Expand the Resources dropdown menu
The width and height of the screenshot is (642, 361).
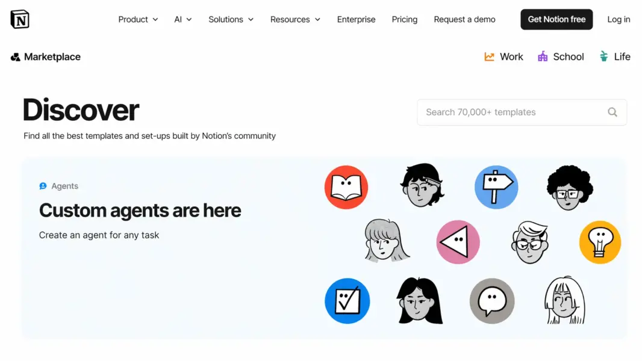pyautogui.click(x=295, y=19)
